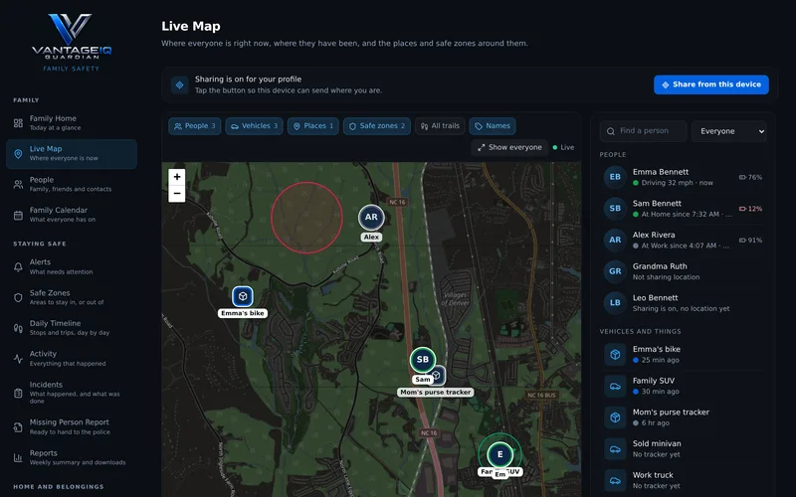Click the "Not sharing location" text
796x497 pixels.
(x=666, y=277)
